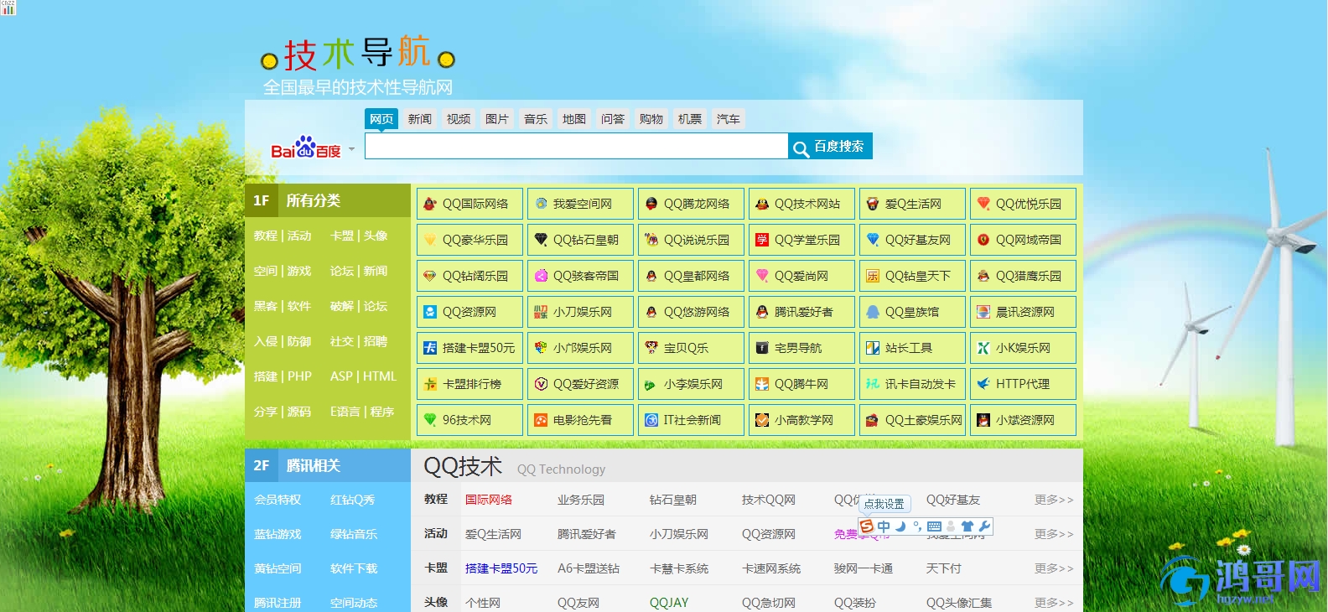This screenshot has height=612, width=1328.
Task: Switch to the 图片 search tab
Action: [497, 119]
